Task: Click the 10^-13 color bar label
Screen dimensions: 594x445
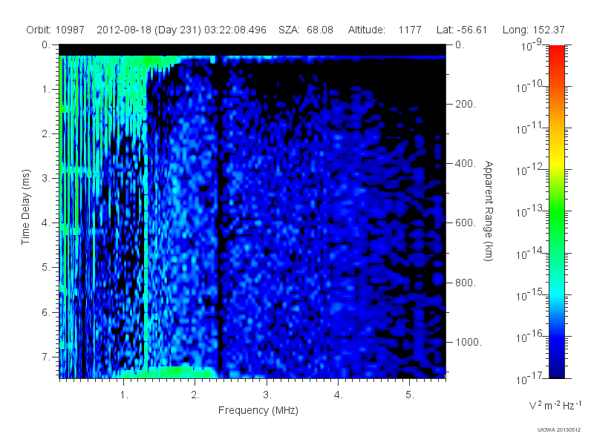Action: [x=529, y=211]
